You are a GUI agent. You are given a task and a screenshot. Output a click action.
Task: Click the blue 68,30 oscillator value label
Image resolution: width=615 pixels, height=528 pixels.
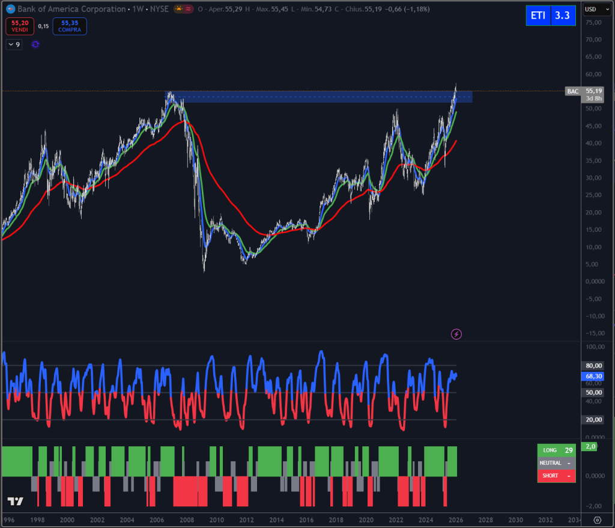tap(594, 377)
